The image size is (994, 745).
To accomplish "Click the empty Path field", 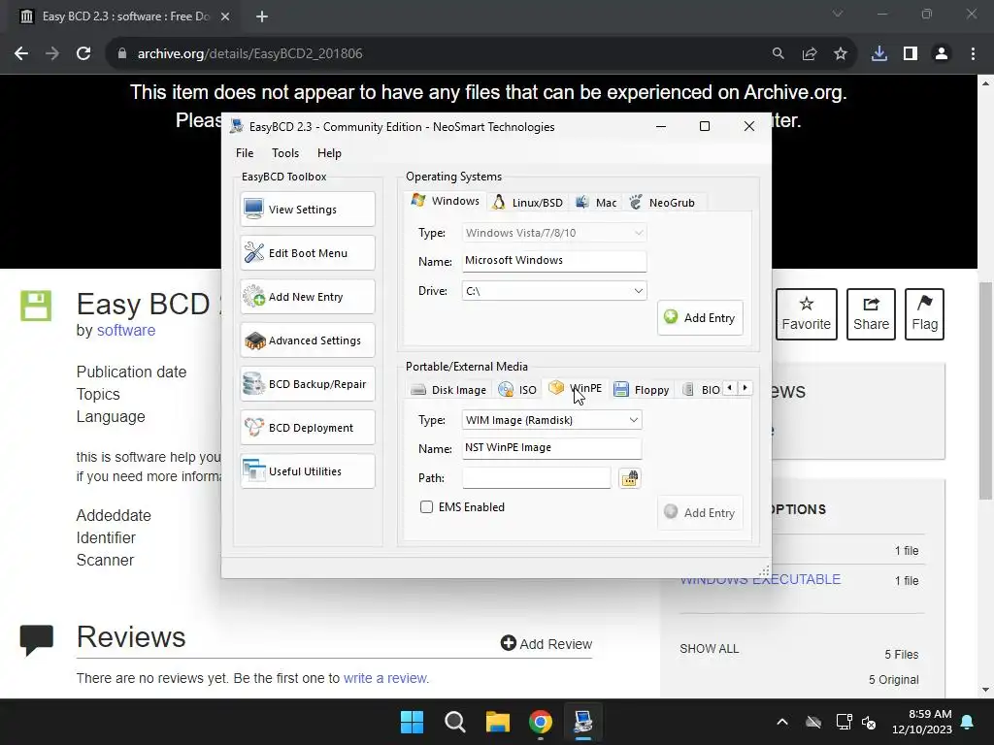I will (536, 477).
